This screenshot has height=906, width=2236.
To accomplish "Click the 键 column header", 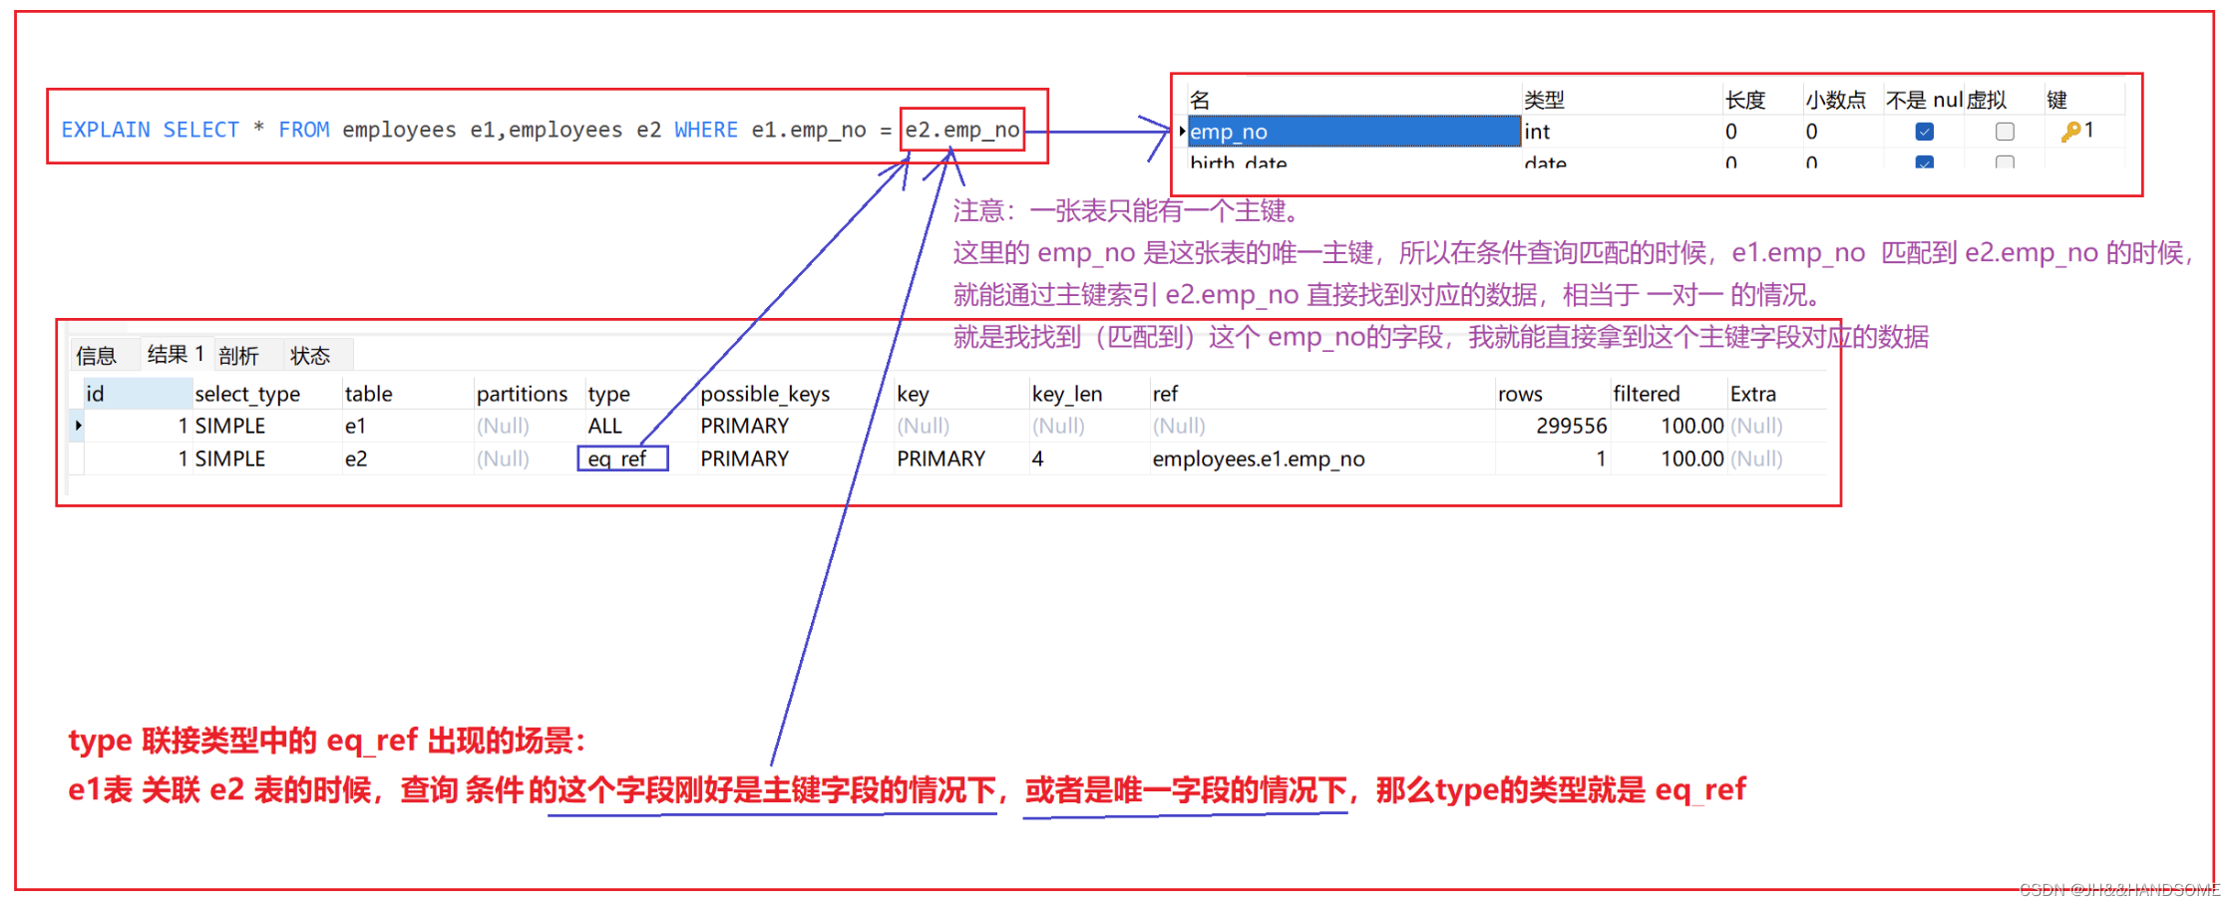I will pos(2056,100).
